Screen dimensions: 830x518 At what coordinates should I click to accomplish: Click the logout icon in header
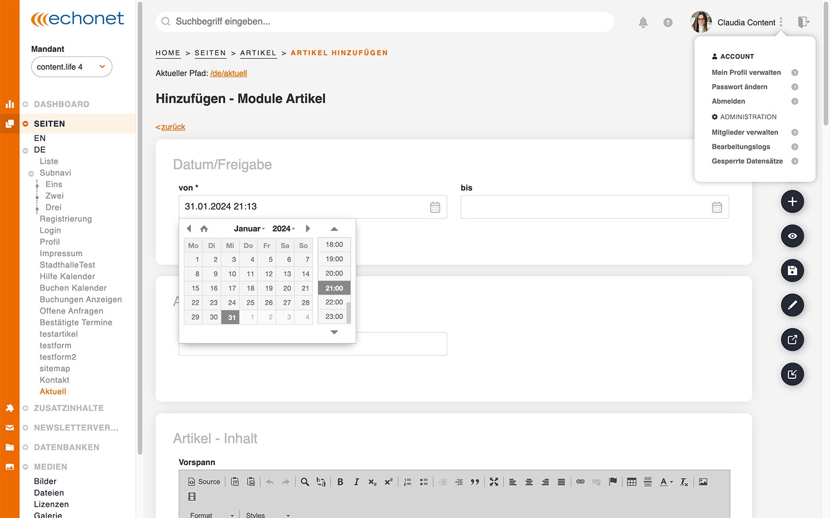(803, 22)
